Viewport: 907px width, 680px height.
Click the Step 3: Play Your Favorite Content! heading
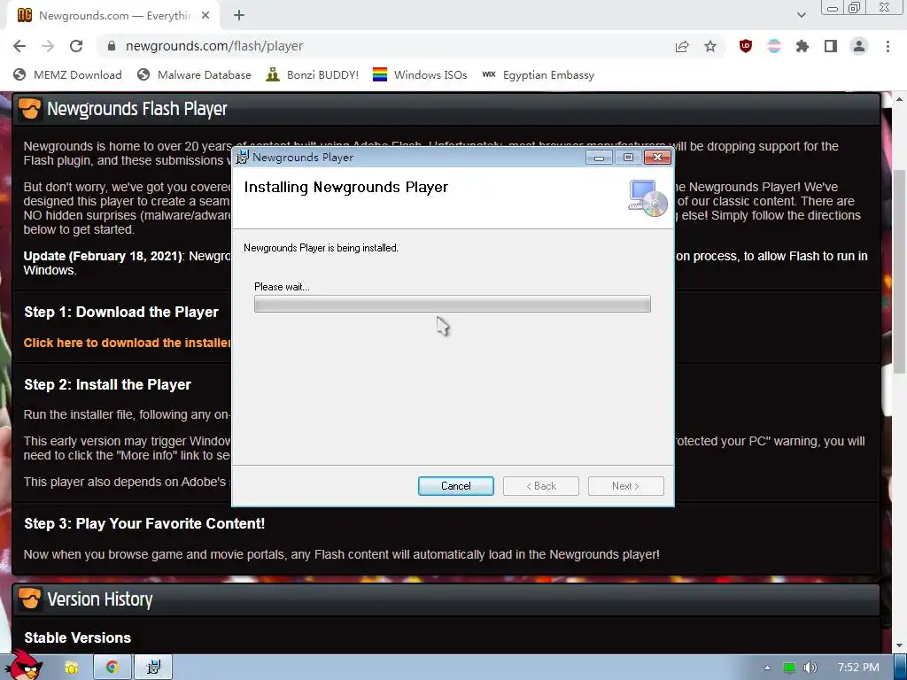click(x=144, y=524)
